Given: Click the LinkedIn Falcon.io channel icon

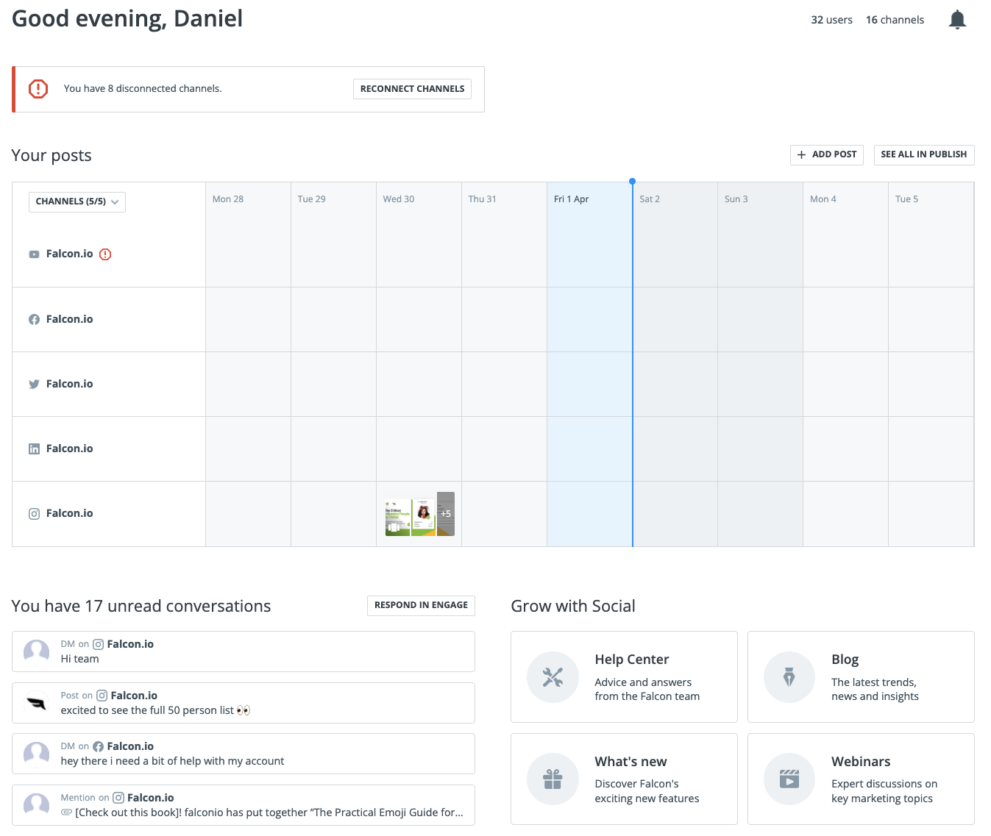Looking at the screenshot, I should click(x=34, y=449).
